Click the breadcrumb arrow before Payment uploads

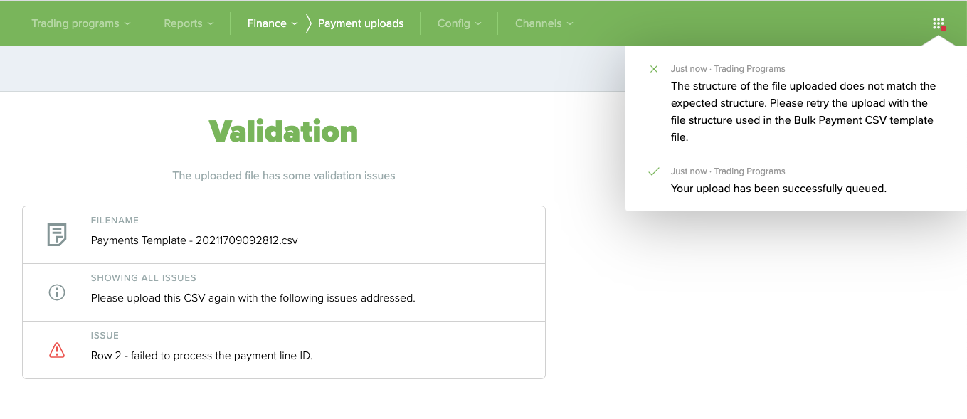pyautogui.click(x=308, y=23)
